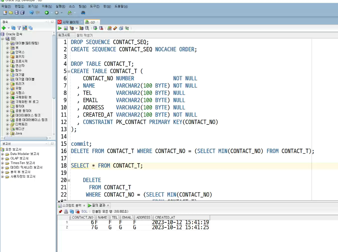Click the Refresh icon in Connections panel

[13, 28]
